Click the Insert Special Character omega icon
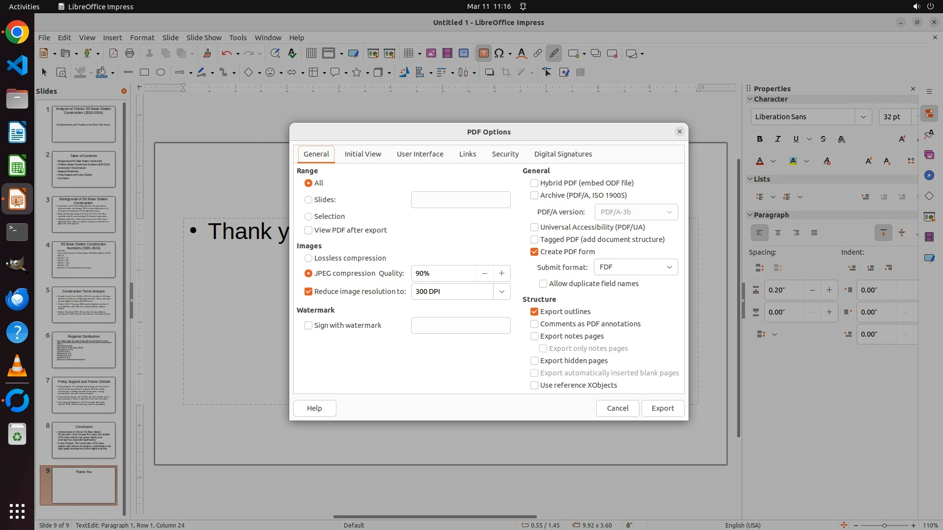The width and height of the screenshot is (943, 530). tap(499, 53)
